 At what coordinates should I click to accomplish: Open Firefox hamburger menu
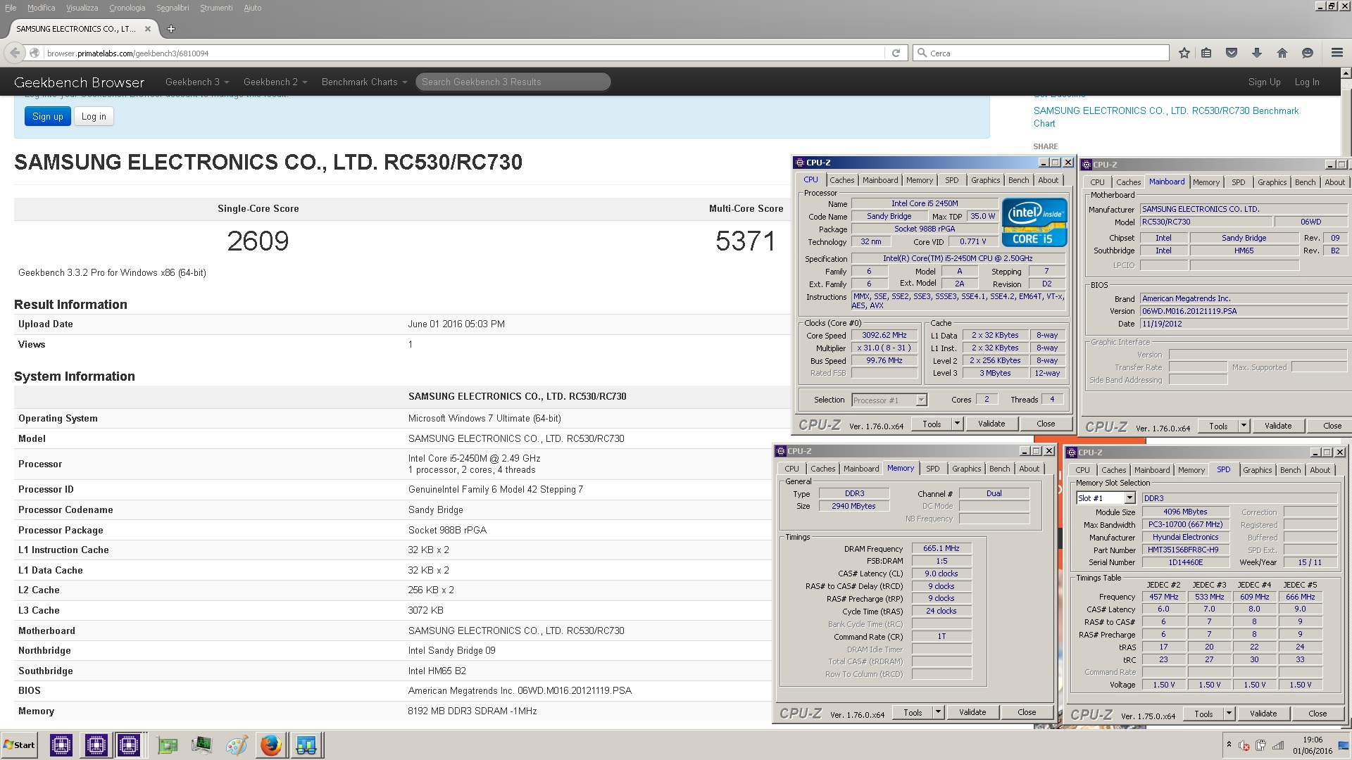(1337, 53)
